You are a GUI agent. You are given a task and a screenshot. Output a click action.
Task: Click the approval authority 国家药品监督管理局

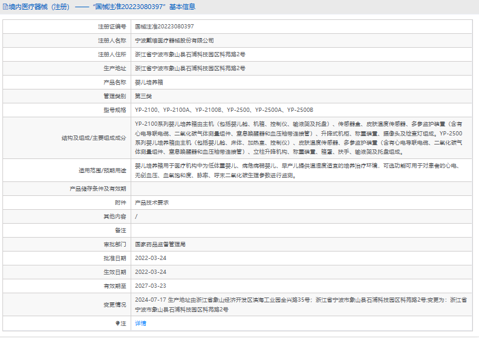[160, 244]
